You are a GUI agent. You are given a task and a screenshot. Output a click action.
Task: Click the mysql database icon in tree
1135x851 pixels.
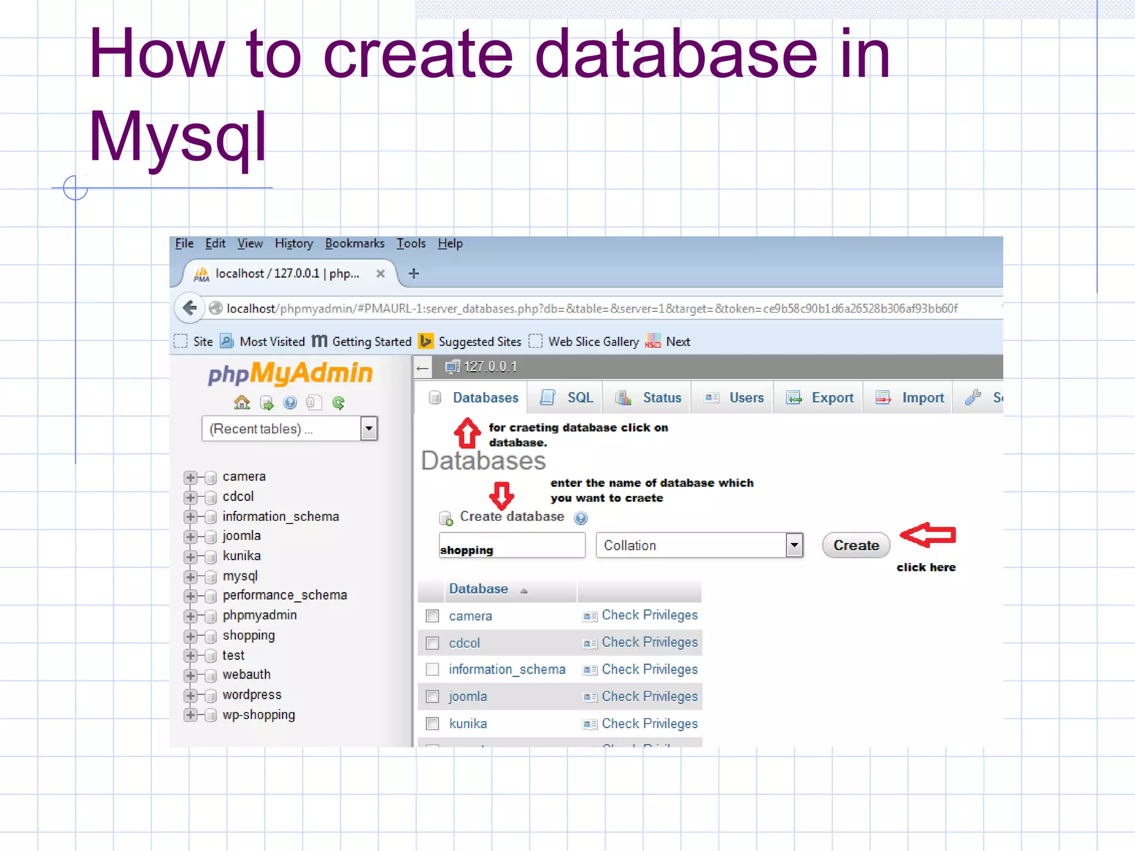pyautogui.click(x=210, y=577)
